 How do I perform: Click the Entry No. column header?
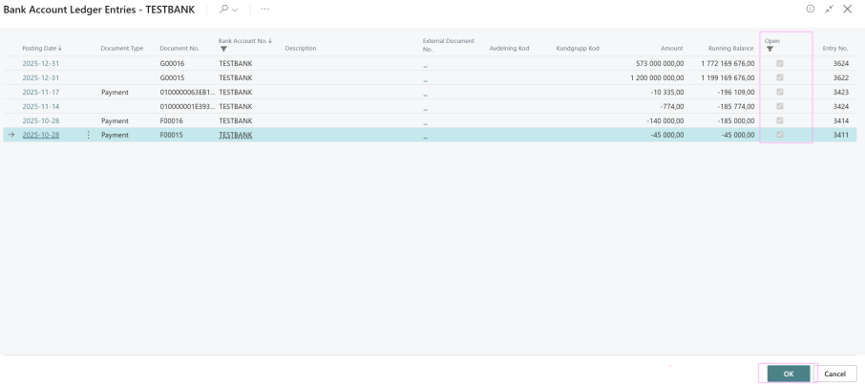[x=835, y=48]
